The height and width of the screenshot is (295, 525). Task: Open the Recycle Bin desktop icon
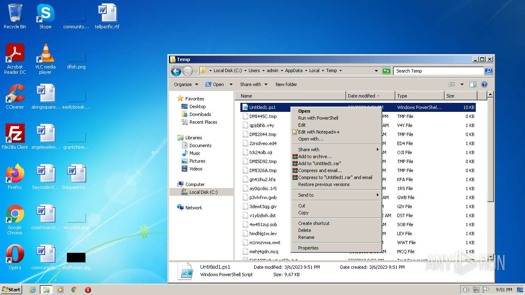coord(15,16)
